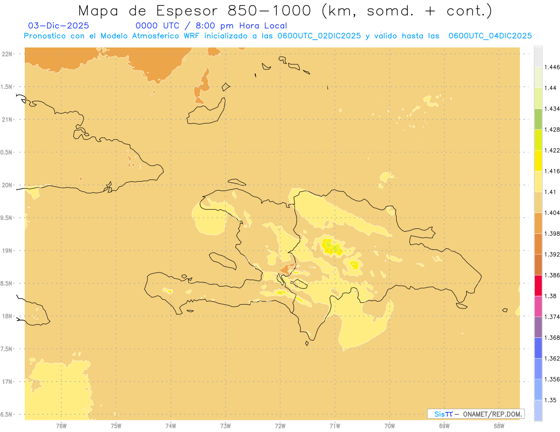Pick the blue swatch between 1.362 and 1.368

pyautogui.click(x=538, y=348)
